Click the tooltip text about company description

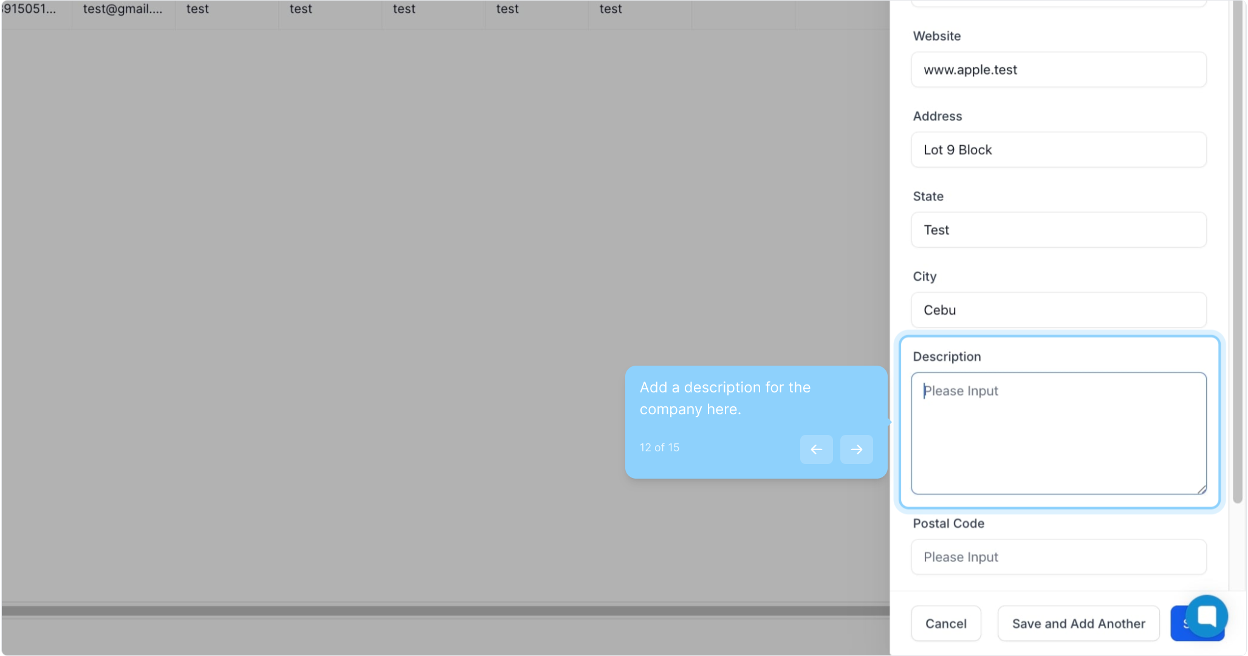pos(724,398)
